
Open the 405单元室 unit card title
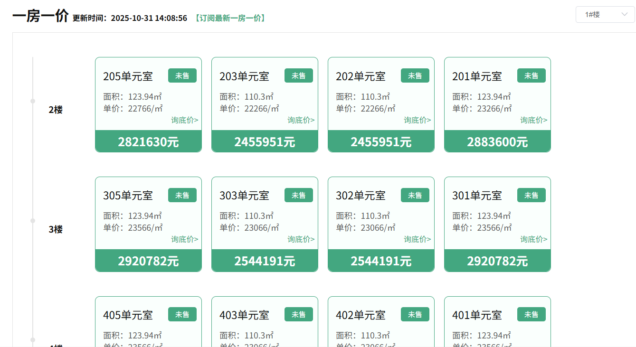[128, 315]
